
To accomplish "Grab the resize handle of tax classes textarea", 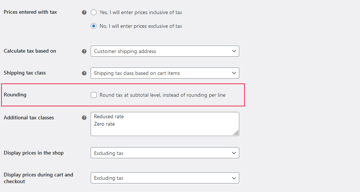I will 236,133.
